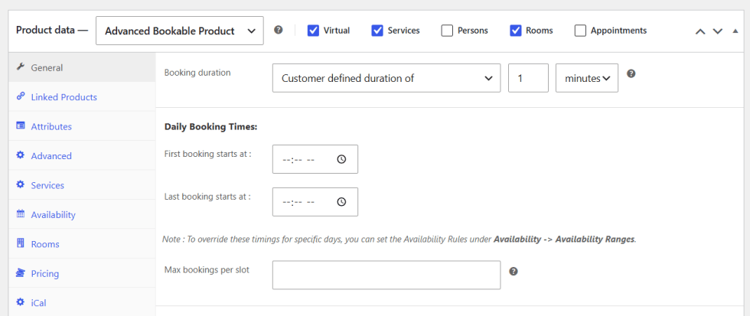The image size is (750, 316).
Task: Collapse the Product data panel triangle
Action: [x=735, y=31]
